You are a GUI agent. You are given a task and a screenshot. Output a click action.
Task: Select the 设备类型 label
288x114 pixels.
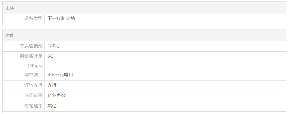click(33, 18)
